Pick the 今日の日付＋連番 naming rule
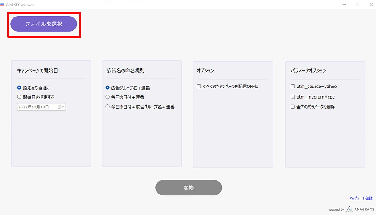This screenshot has height=215, width=376. click(107, 97)
